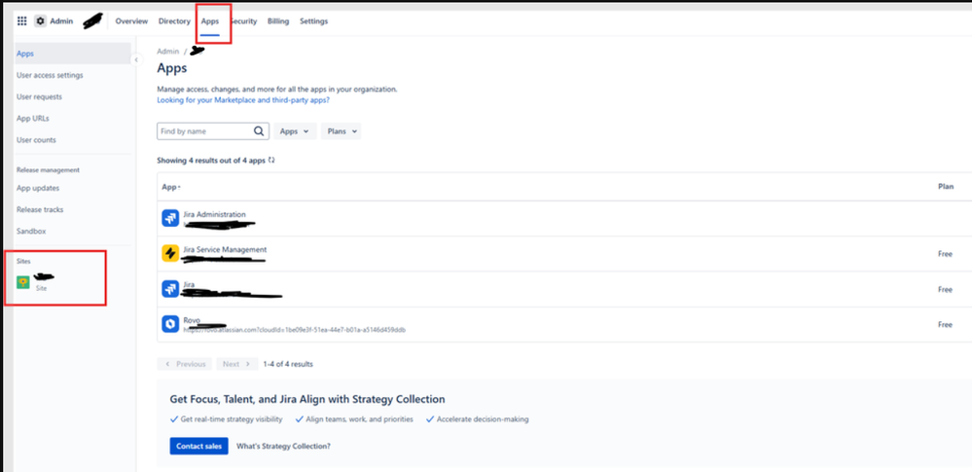Open User access settings in sidebar
Viewport: 972px width, 472px height.
point(50,75)
